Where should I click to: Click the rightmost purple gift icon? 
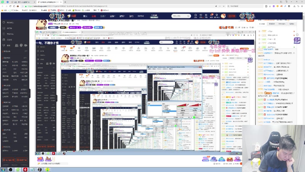pyautogui.click(x=237, y=159)
